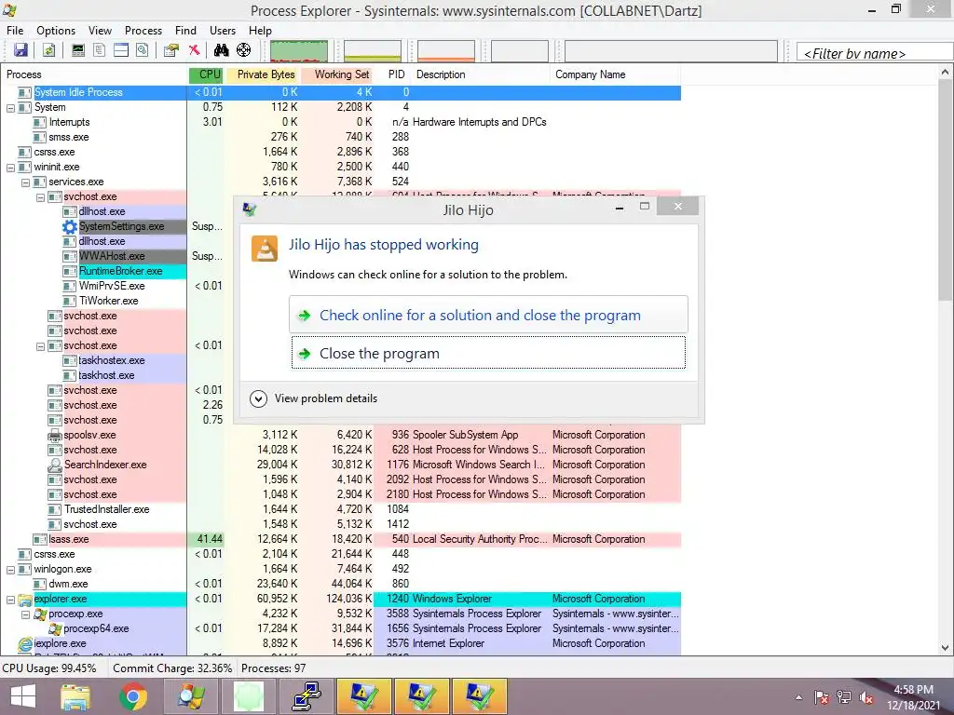Click the vertical scrollbar up arrow
The width and height of the screenshot is (954, 715).
click(x=946, y=73)
